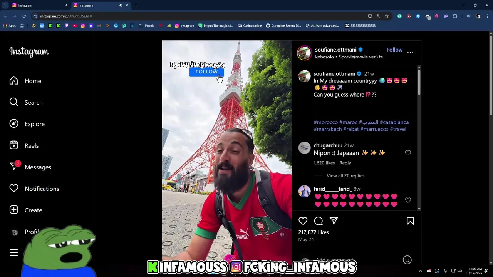
Task: Open the Create new post option
Action: pos(26,210)
